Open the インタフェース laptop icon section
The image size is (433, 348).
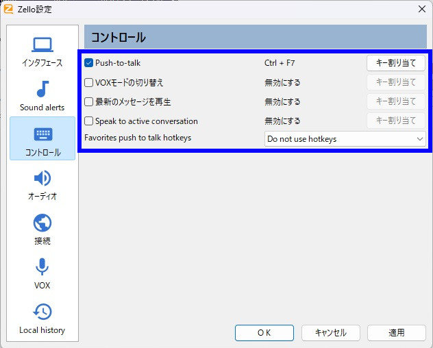click(42, 45)
